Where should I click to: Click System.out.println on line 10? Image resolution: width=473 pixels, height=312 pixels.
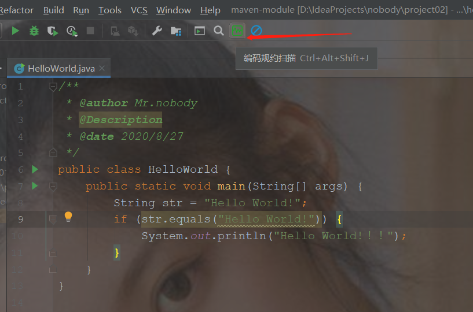click(204, 236)
